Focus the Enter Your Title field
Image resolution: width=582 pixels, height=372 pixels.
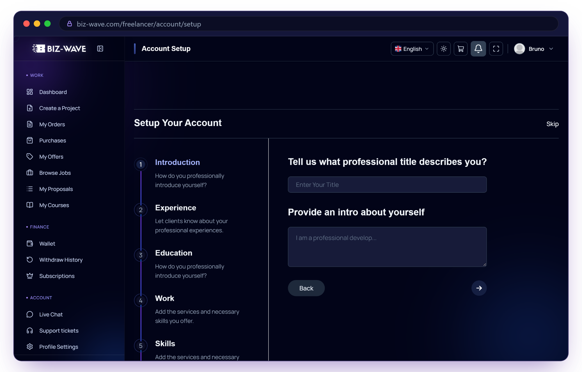(x=387, y=185)
